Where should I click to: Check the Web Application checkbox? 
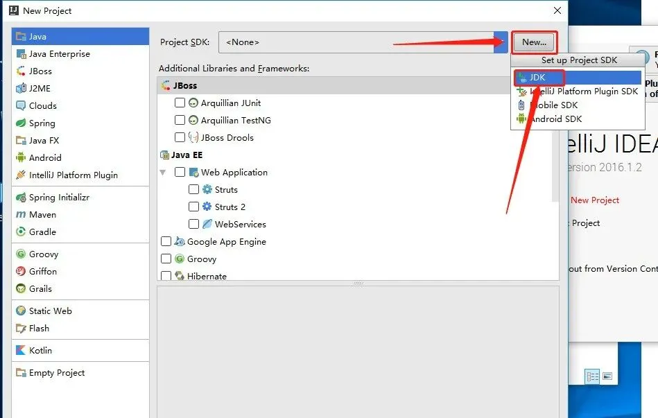click(x=180, y=172)
